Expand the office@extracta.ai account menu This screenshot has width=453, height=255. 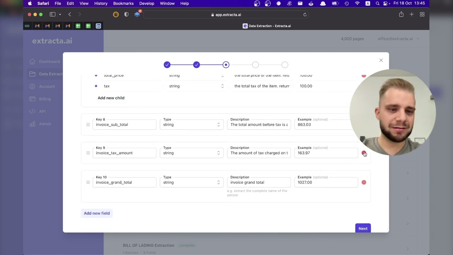coord(398,39)
